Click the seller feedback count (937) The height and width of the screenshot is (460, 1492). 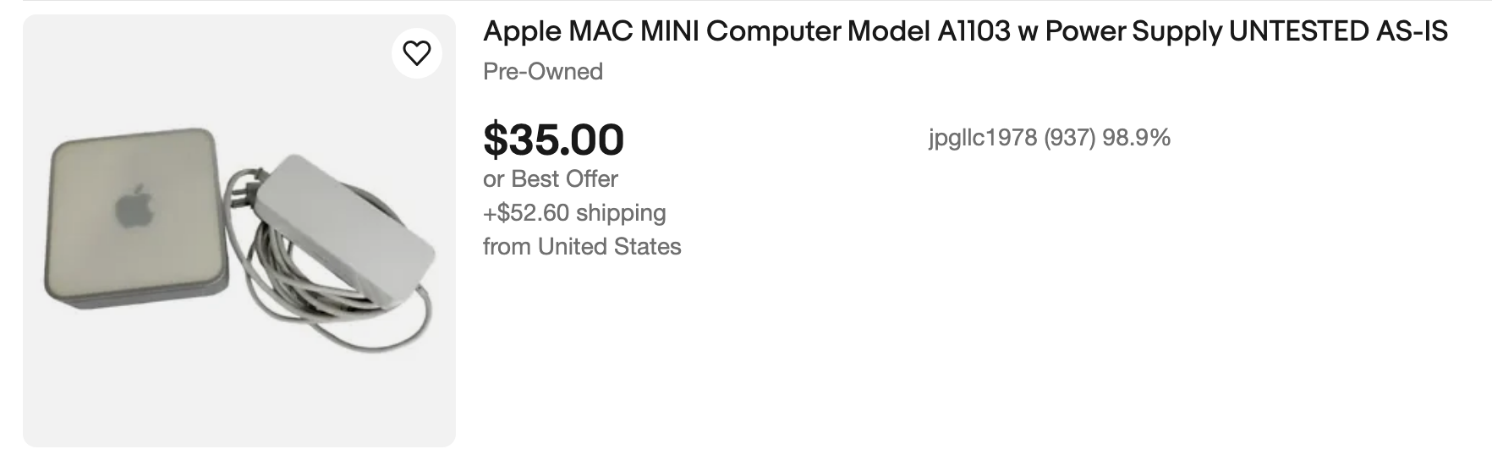[x=1070, y=138]
